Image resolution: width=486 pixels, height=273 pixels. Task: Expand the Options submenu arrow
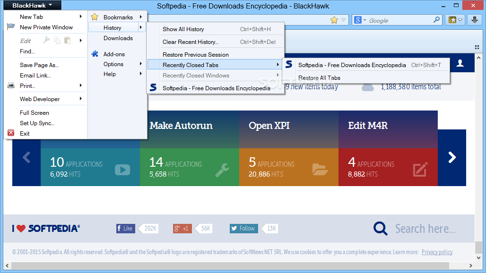tap(141, 64)
